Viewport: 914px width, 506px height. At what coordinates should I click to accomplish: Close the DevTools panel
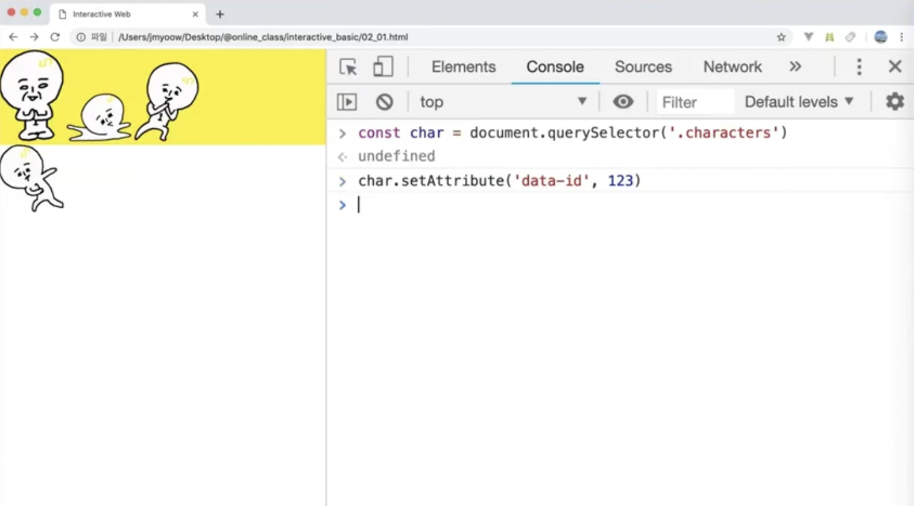pos(895,66)
